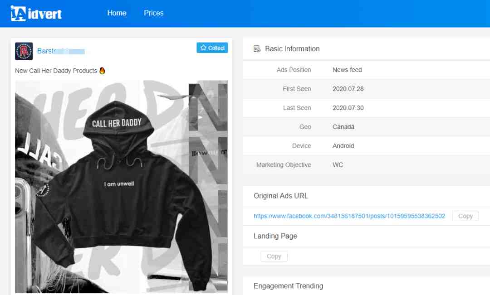490x295 pixels.
Task: Select the Device value Android
Action: [x=343, y=146]
